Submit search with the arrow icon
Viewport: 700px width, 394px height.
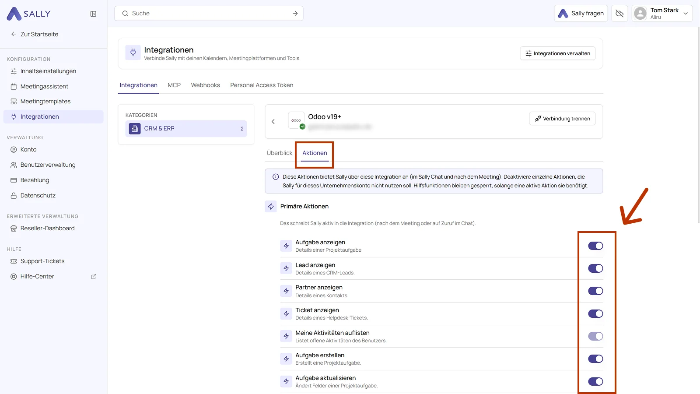coord(295,14)
